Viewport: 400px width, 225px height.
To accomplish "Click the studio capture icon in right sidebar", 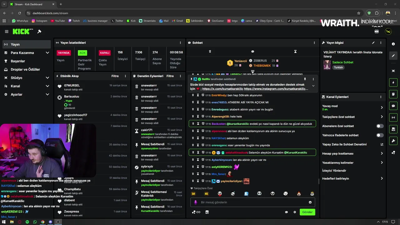I will (393, 71).
